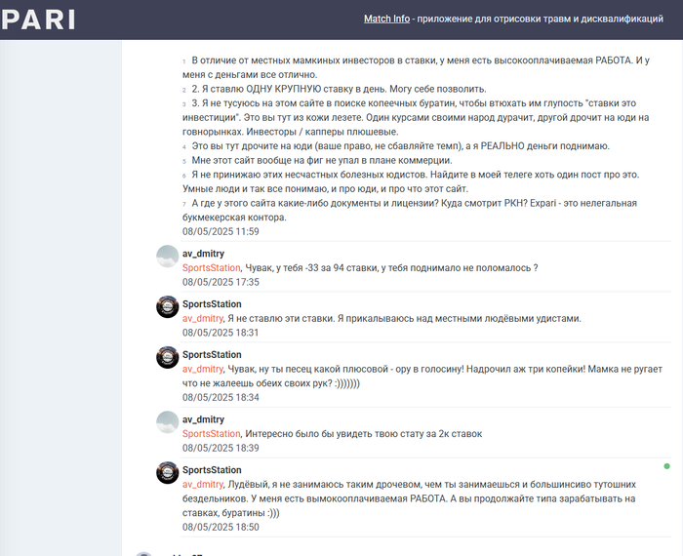Click timestamp 08/05/2025 18:34
Viewport: 683px width, 556px height.
tap(221, 397)
